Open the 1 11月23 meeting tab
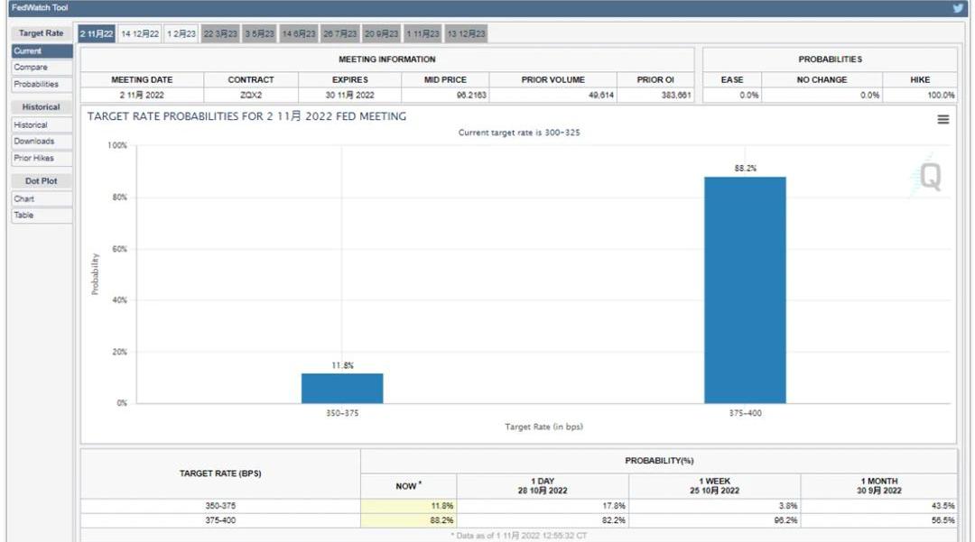Screen dimensions: 975x542 pos(422,33)
